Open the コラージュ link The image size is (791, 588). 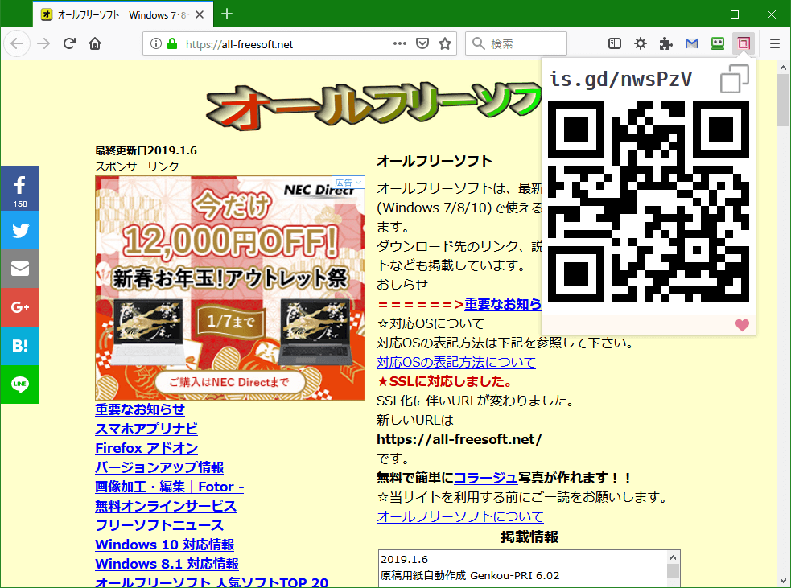(x=486, y=478)
